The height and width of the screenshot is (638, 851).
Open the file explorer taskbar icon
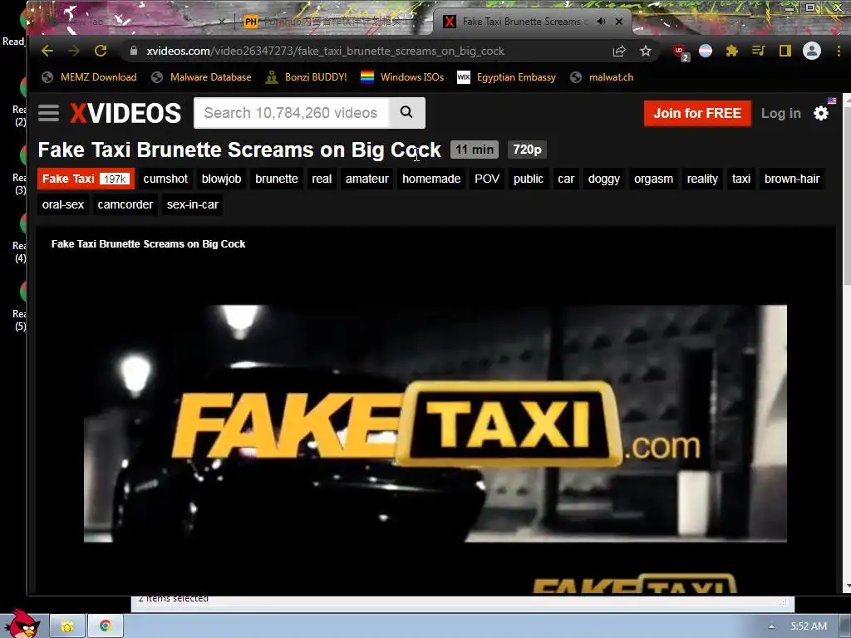(67, 626)
